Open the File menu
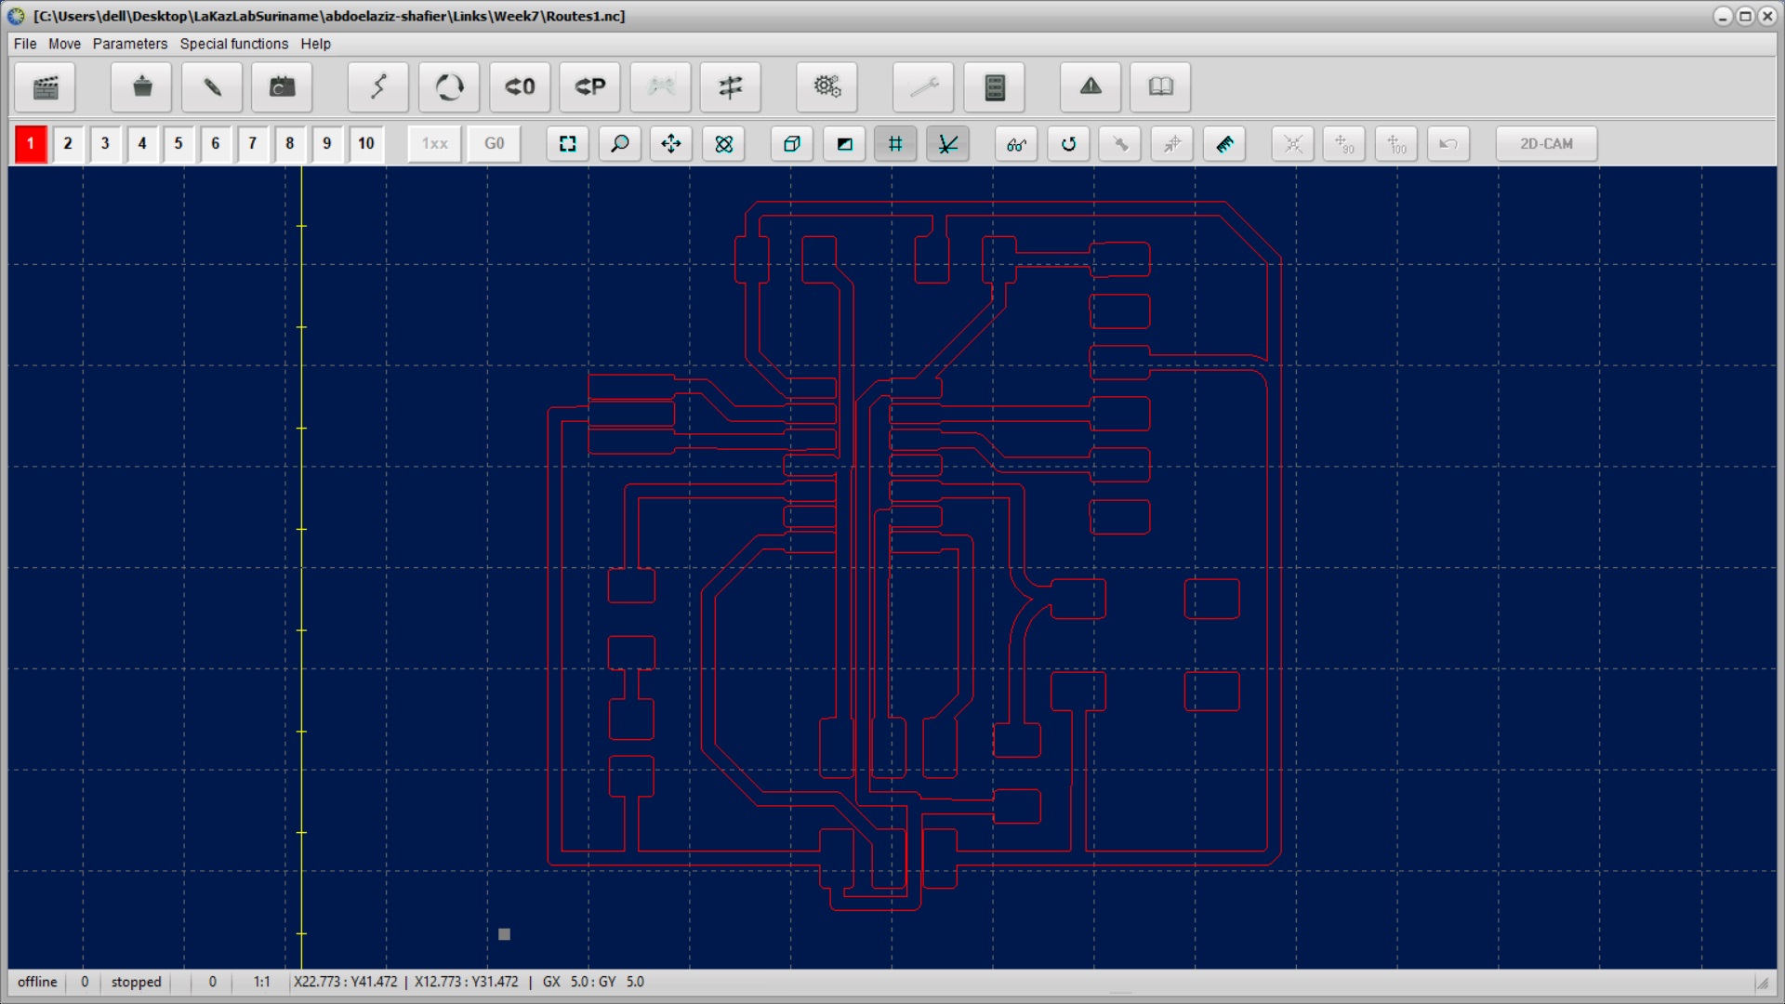The image size is (1785, 1004). click(25, 44)
